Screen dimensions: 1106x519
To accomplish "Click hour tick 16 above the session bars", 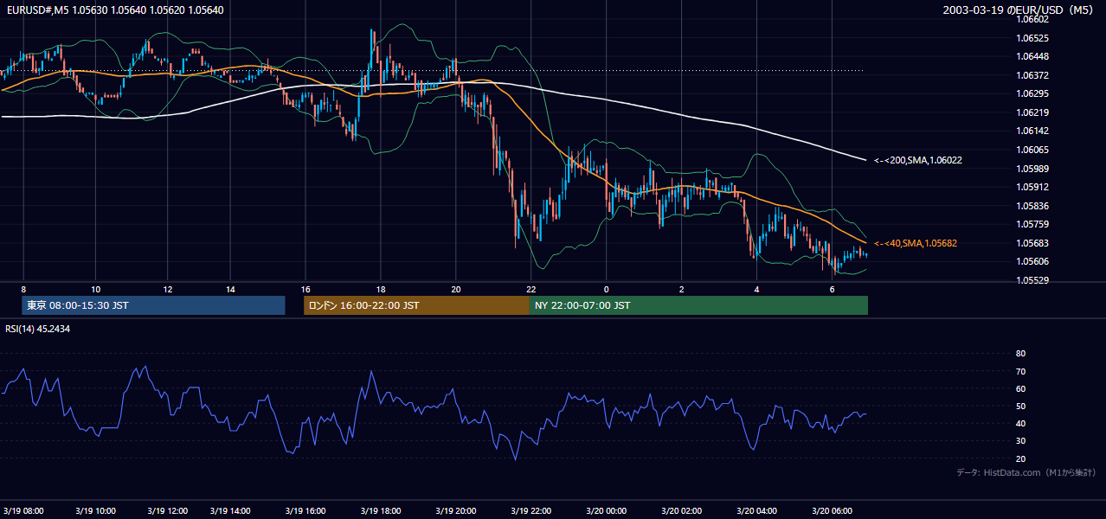I will [x=305, y=289].
